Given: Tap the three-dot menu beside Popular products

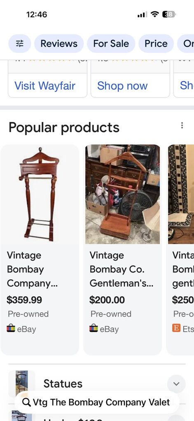Looking at the screenshot, I should click(x=182, y=125).
